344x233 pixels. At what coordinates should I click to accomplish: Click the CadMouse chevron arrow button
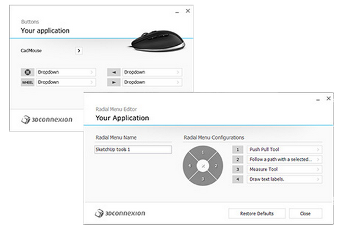click(x=79, y=50)
